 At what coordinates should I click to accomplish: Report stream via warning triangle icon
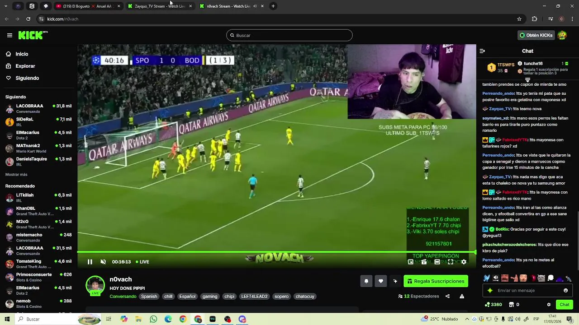[x=462, y=296]
